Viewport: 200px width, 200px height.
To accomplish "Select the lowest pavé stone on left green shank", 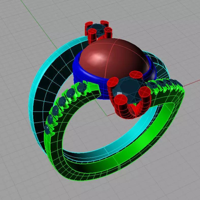I will click(47, 129).
